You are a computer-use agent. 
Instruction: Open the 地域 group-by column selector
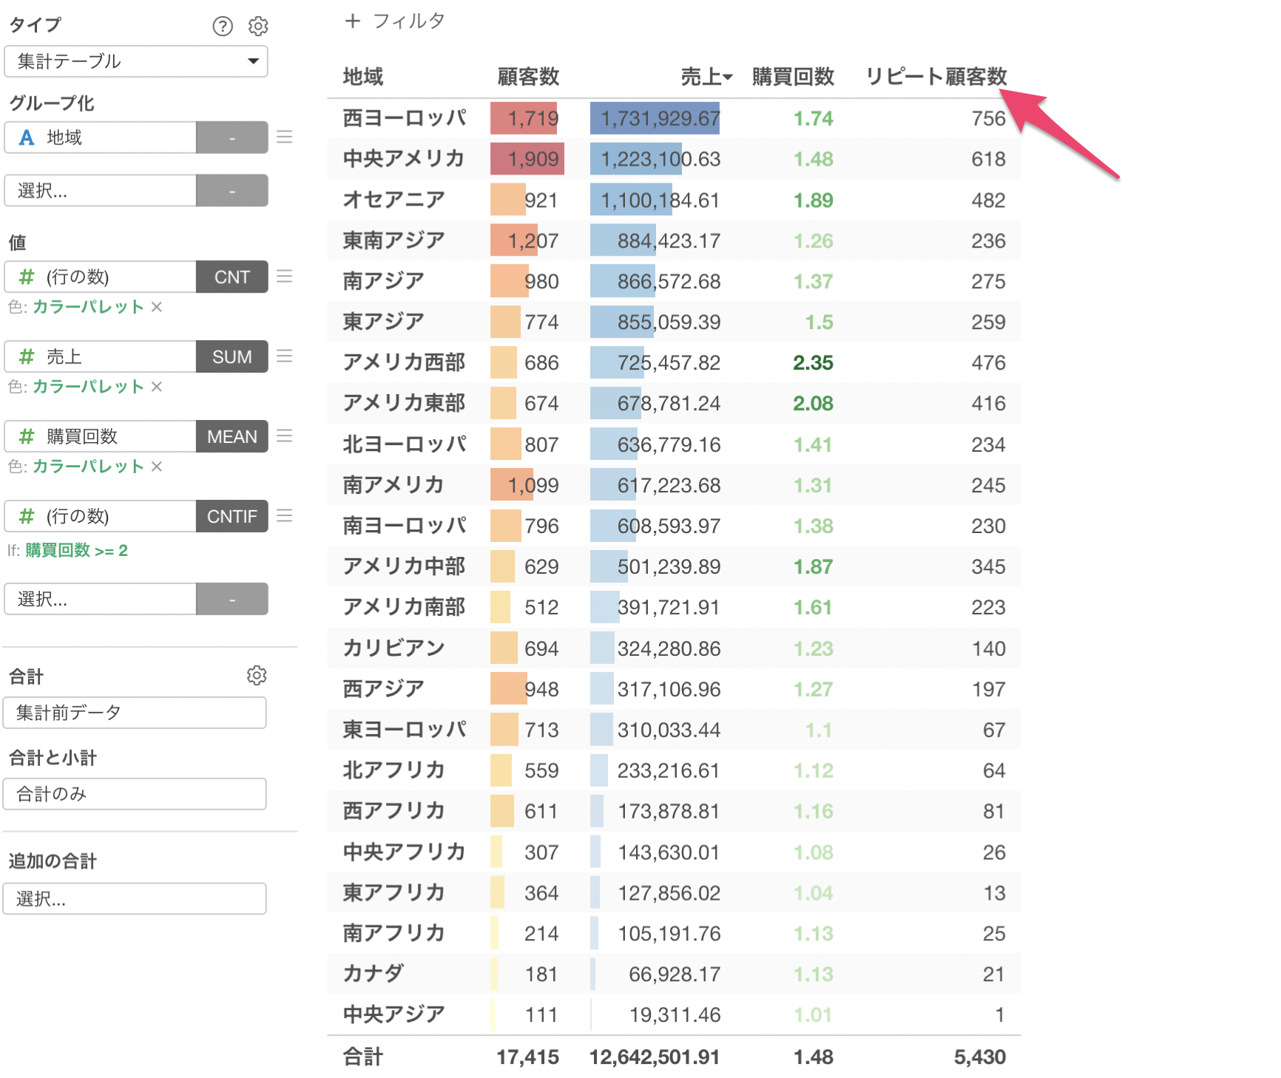tap(101, 138)
